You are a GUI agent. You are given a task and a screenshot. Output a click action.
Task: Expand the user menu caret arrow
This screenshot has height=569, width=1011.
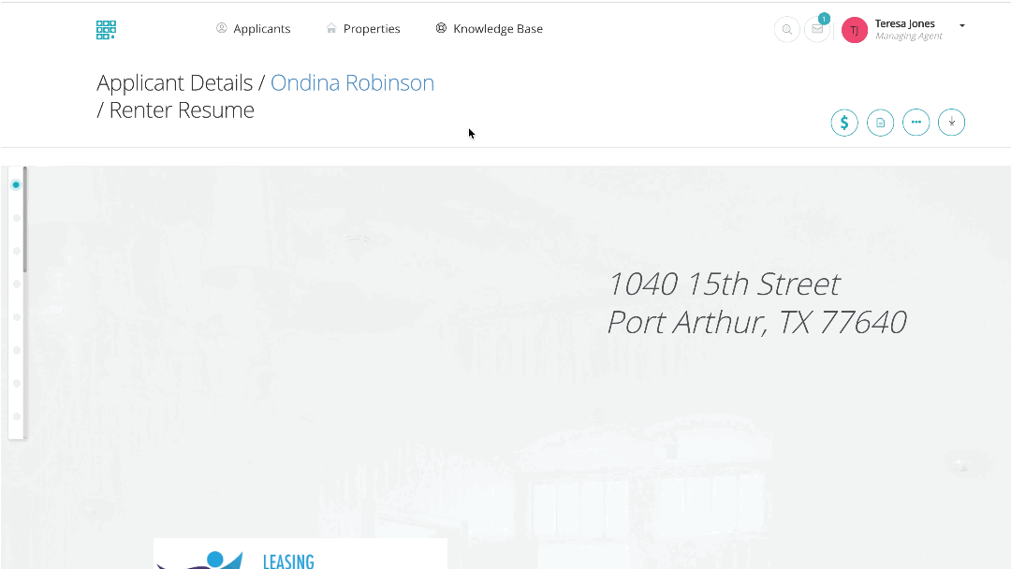pos(962,25)
